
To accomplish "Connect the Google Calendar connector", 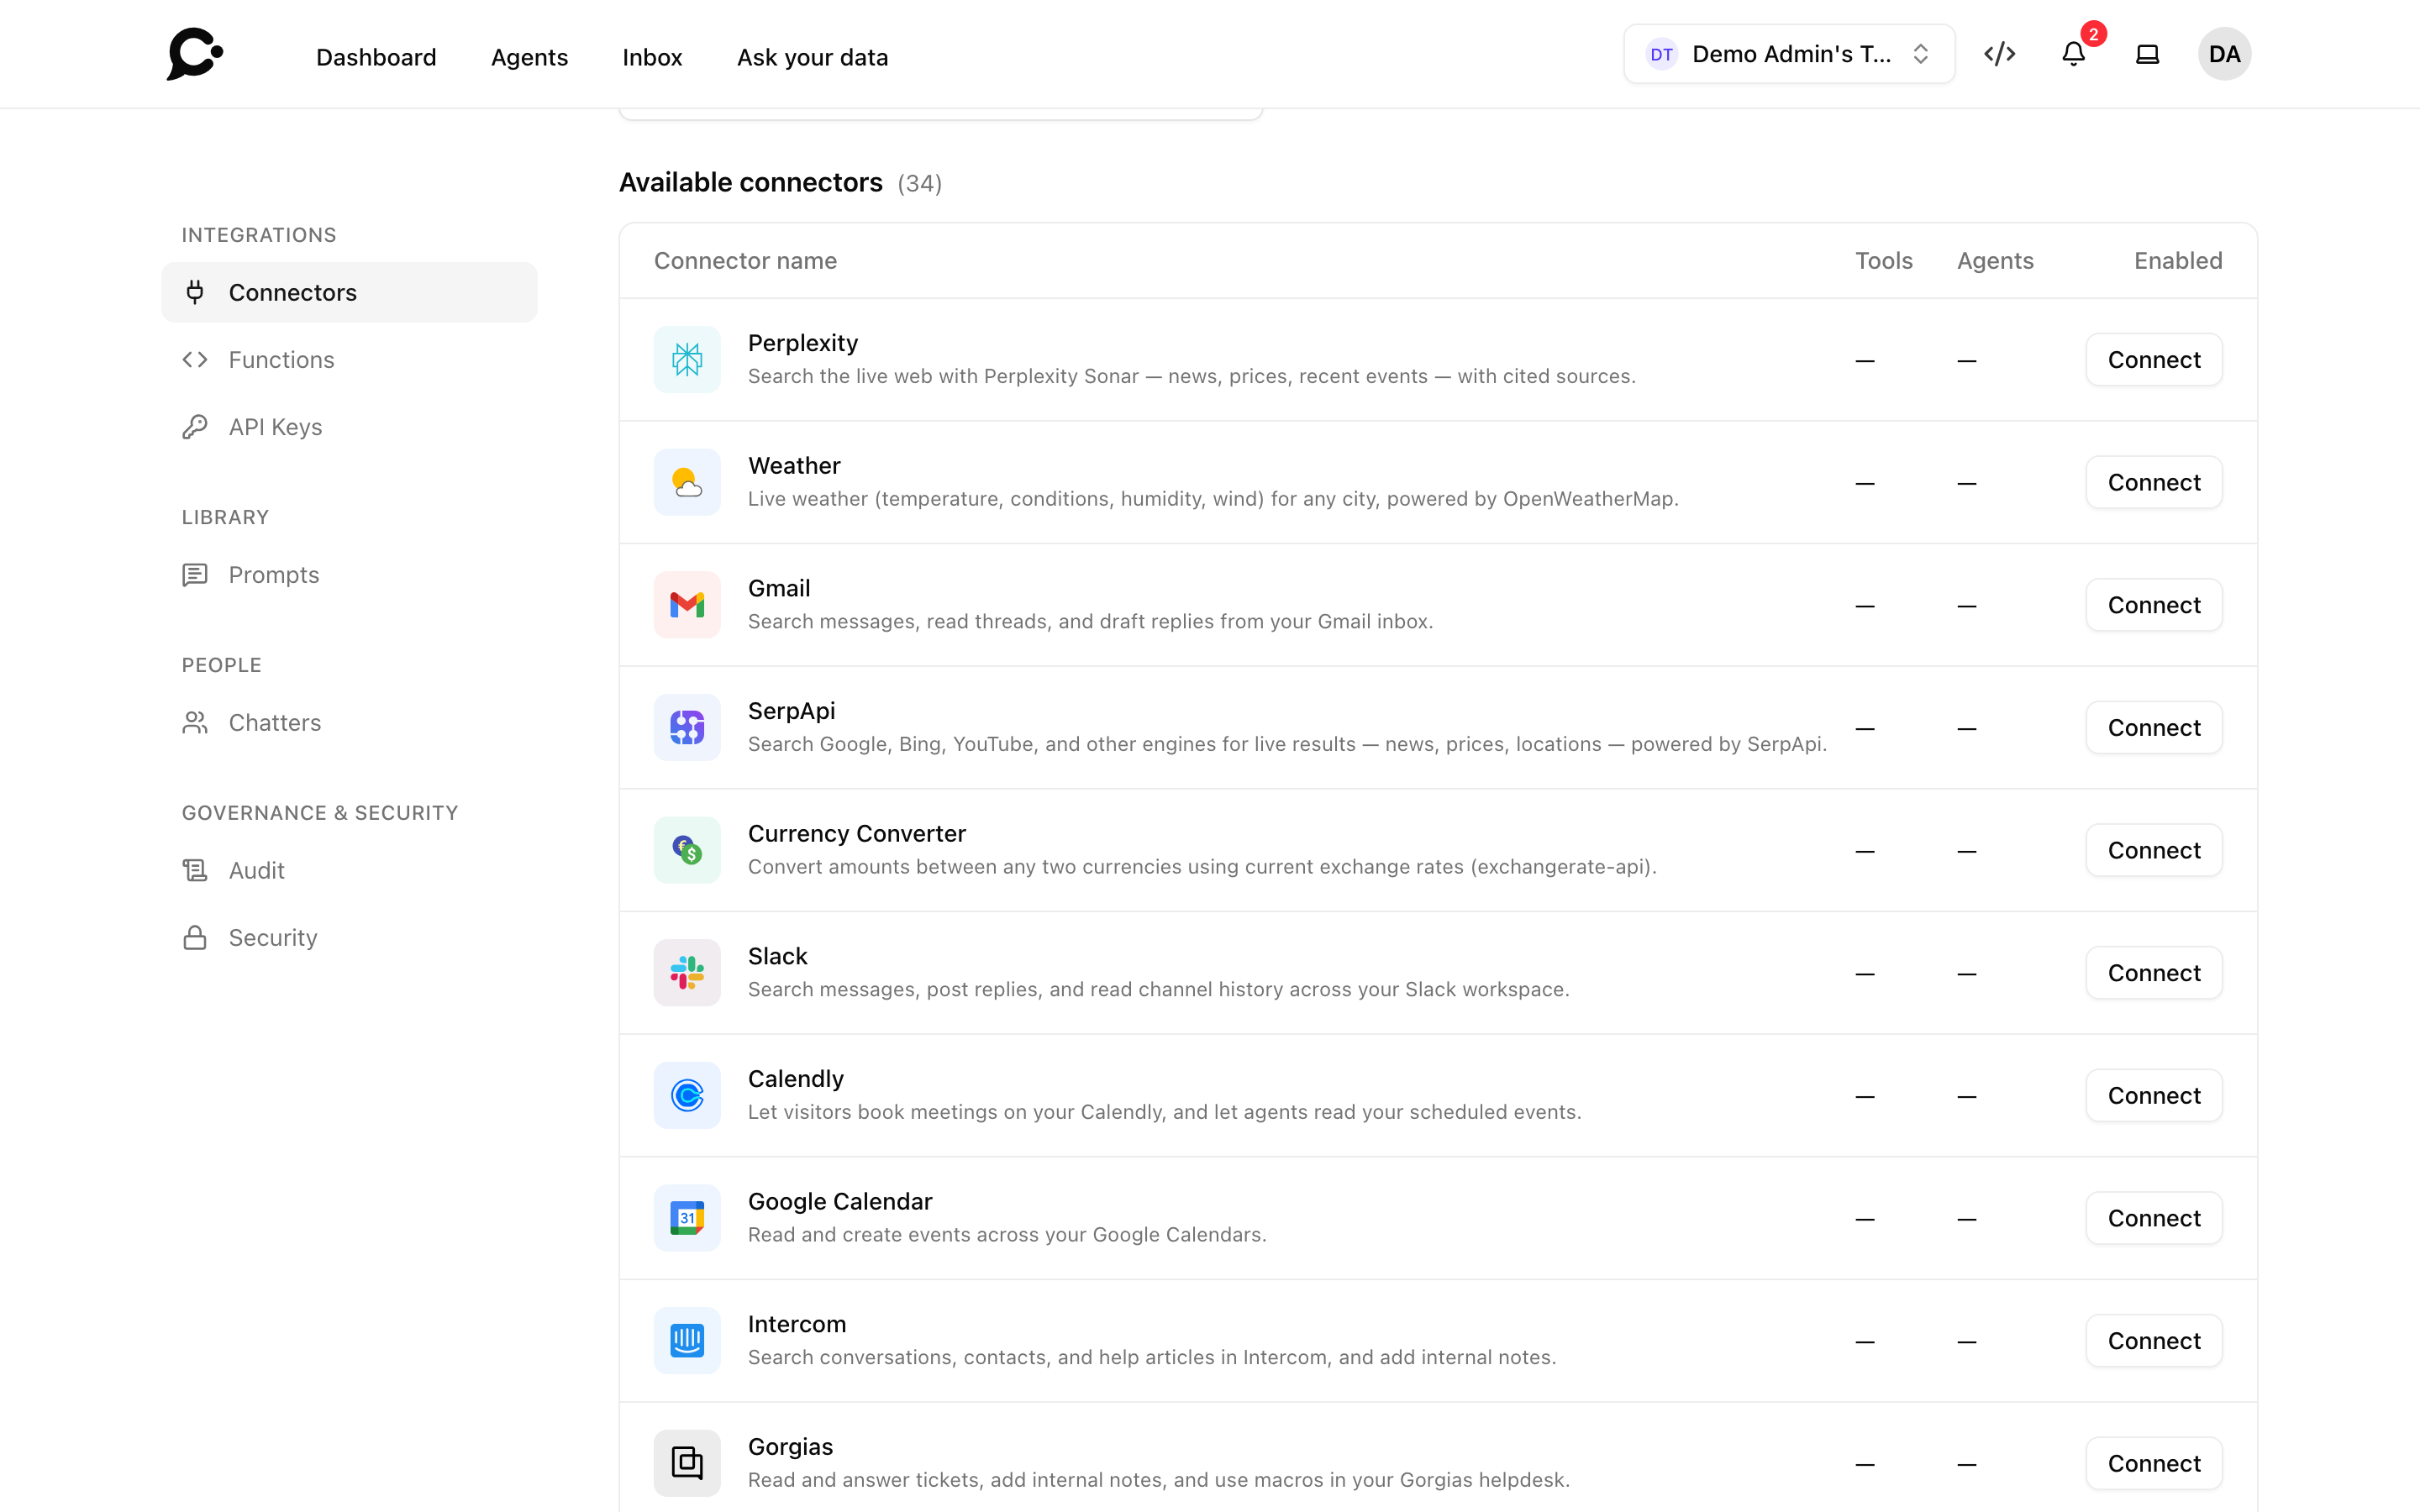I will (x=2154, y=1218).
